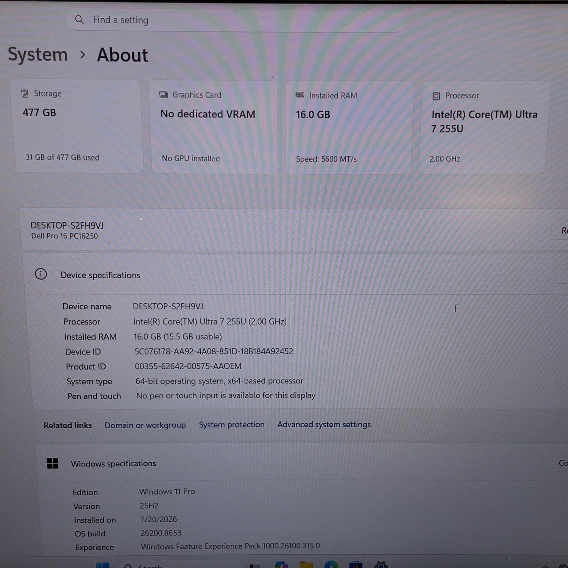Click the Device ID value 5C076178-AA92
This screenshot has width=568, height=568.
pyautogui.click(x=214, y=351)
